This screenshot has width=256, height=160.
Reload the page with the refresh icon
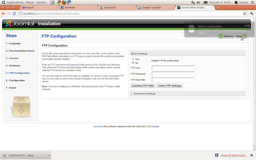point(14,13)
